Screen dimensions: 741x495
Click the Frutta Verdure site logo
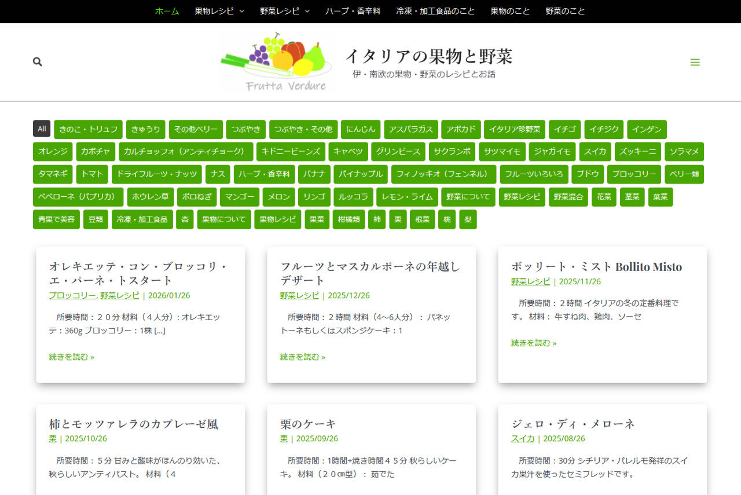(x=277, y=62)
